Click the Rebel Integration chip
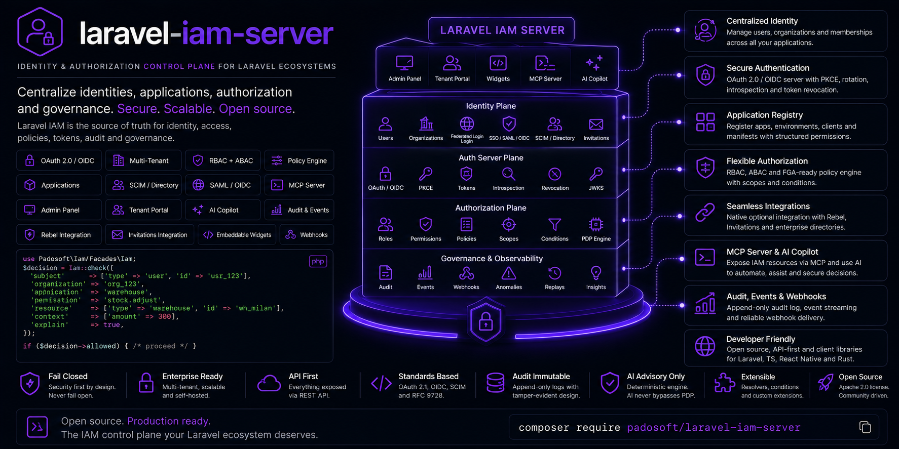The image size is (899, 449). (59, 235)
